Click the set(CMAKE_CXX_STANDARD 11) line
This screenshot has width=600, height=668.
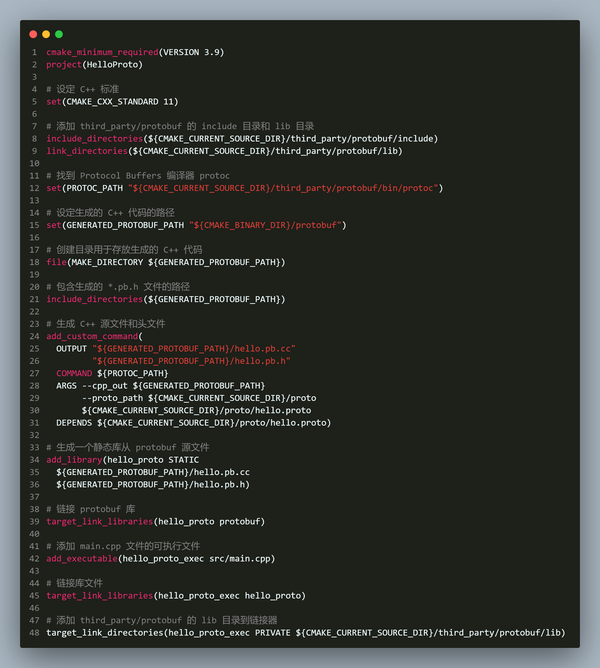coord(112,102)
